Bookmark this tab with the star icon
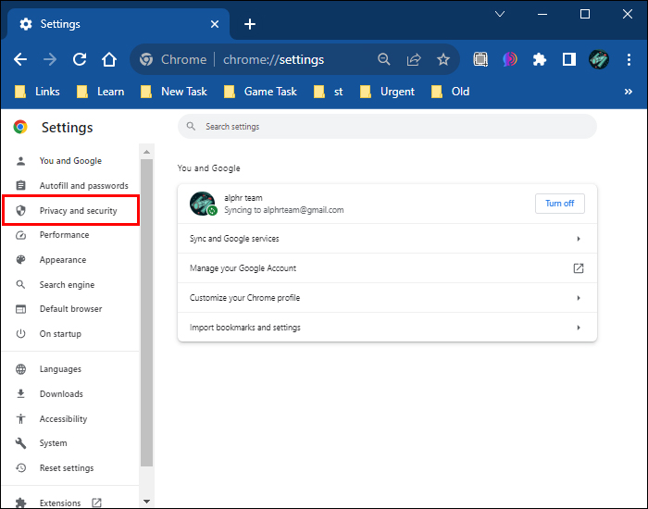 click(x=443, y=59)
